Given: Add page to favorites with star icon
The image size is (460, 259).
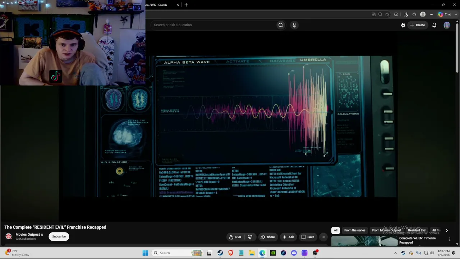Looking at the screenshot, I should click(x=387, y=14).
